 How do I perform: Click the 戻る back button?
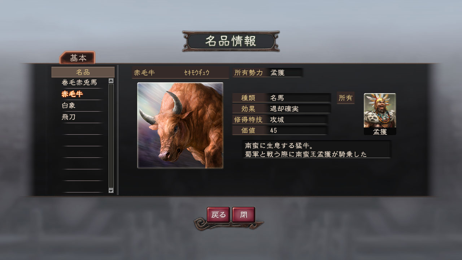[x=218, y=215]
